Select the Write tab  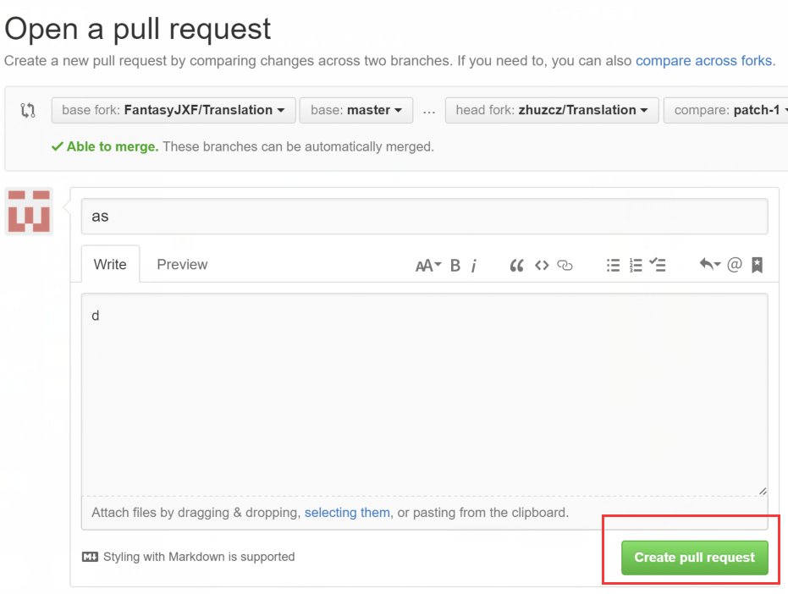110,265
